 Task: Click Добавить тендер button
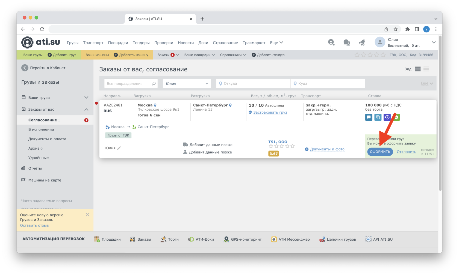[x=268, y=55]
